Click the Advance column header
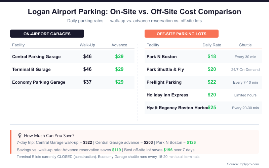The height and width of the screenshot is (168, 269). 119,45
